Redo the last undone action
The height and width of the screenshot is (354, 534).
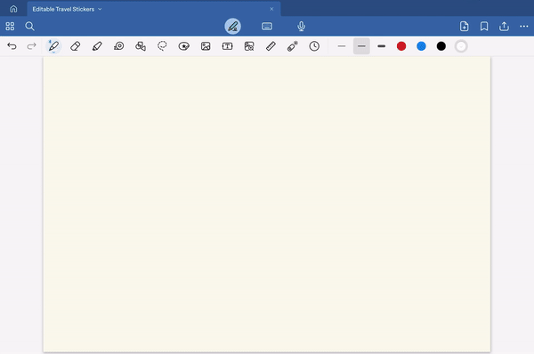[32, 46]
